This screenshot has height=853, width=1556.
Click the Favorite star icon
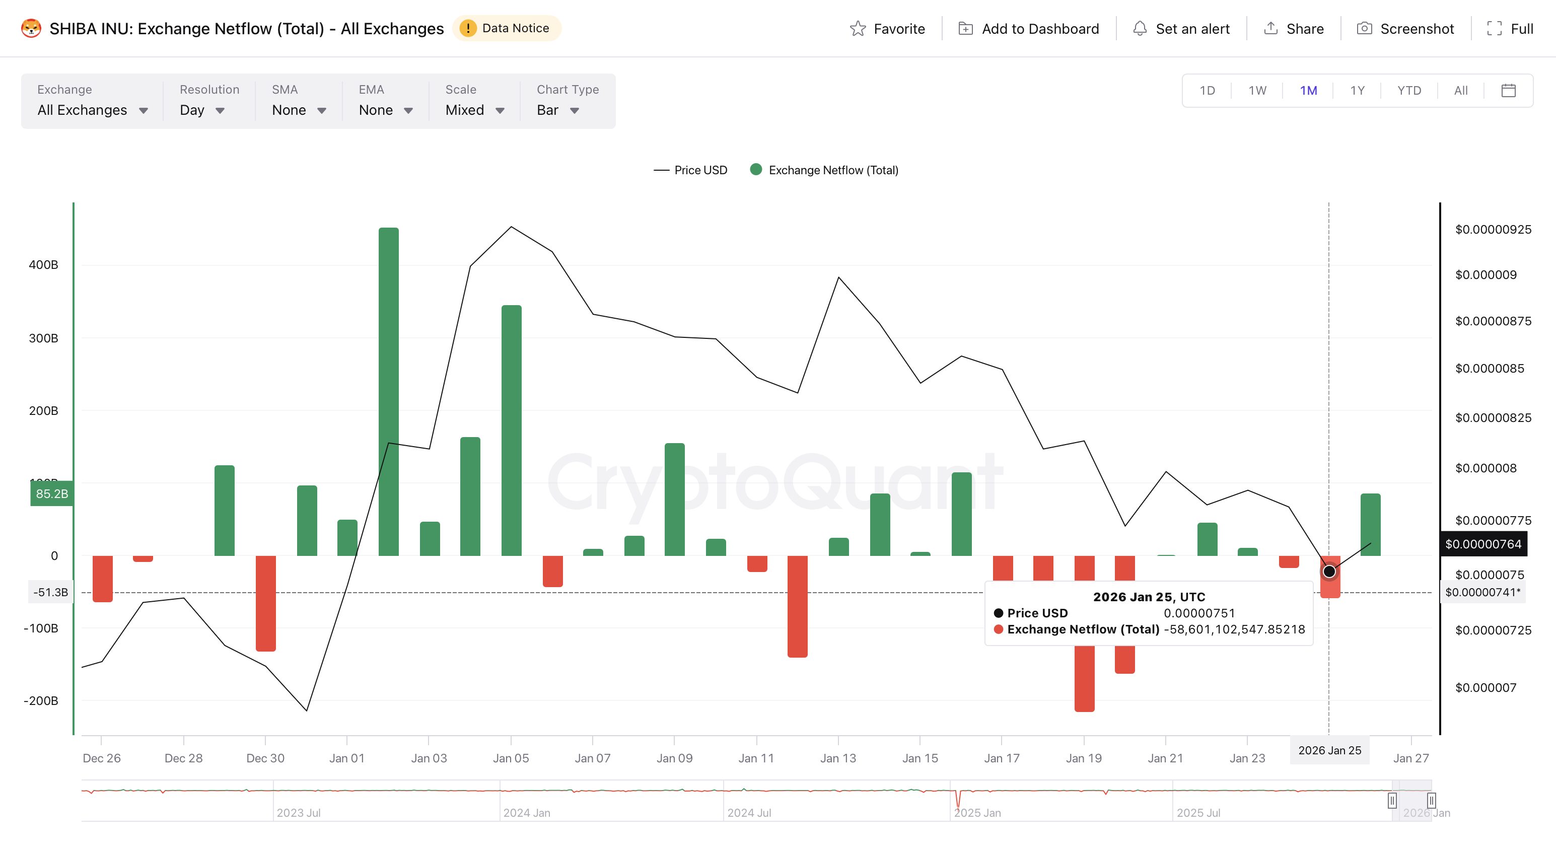click(x=858, y=28)
